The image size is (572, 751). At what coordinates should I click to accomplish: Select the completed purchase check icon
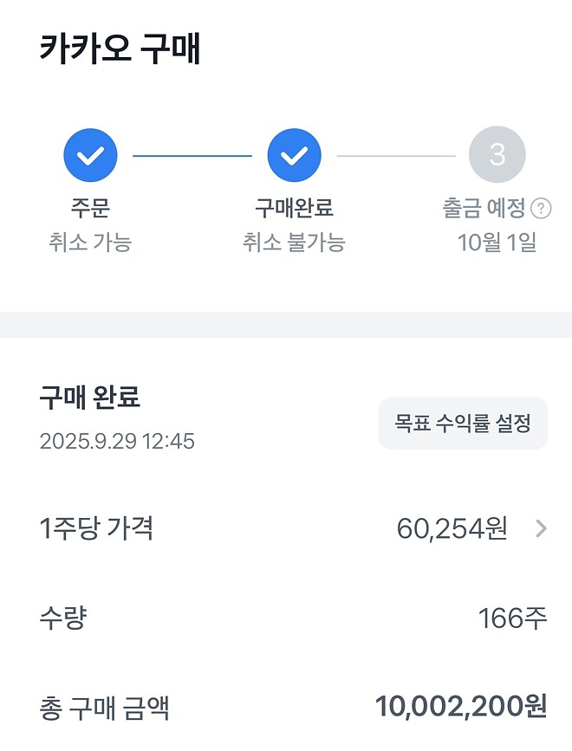click(x=295, y=154)
